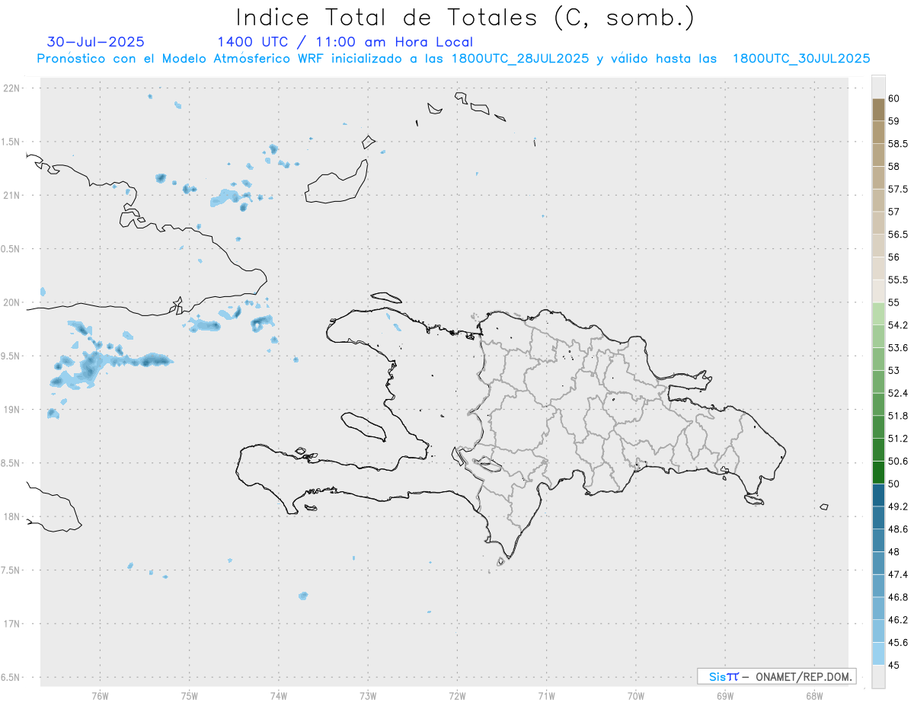Click the '74W' longitude axis label
The image size is (914, 706).
[x=279, y=695]
